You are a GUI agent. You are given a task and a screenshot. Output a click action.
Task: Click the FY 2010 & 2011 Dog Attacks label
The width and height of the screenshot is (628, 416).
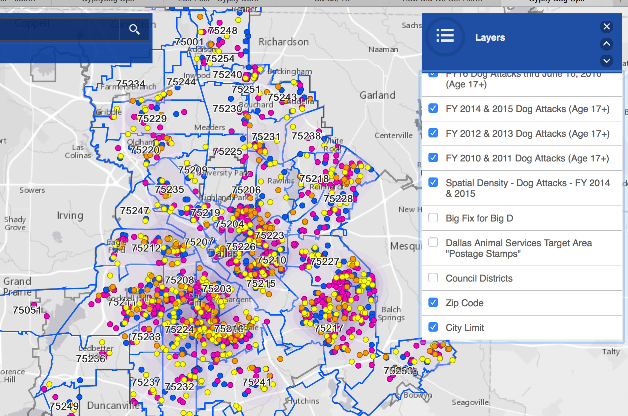(x=527, y=158)
